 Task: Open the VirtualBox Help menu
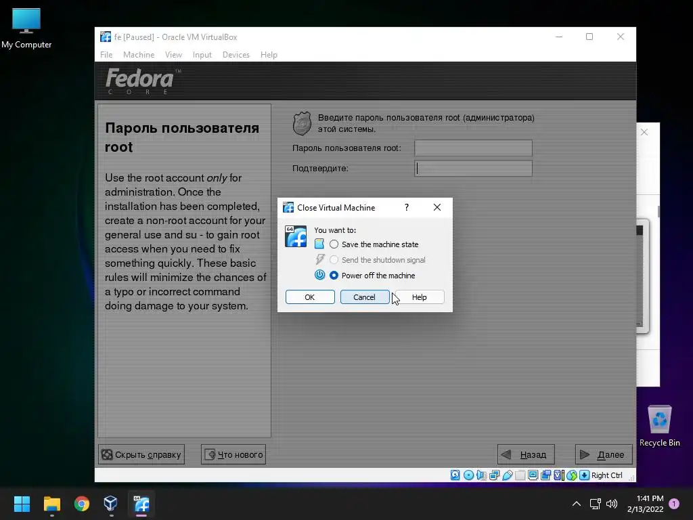pos(269,55)
